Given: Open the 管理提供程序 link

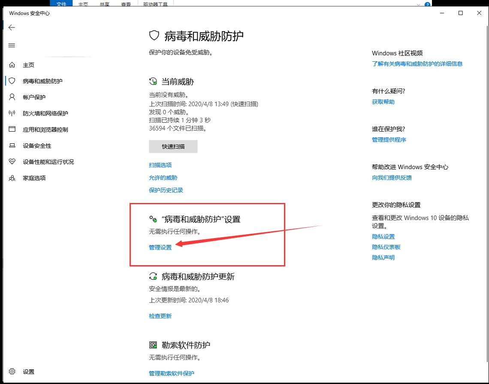Looking at the screenshot, I should pyautogui.click(x=389, y=140).
